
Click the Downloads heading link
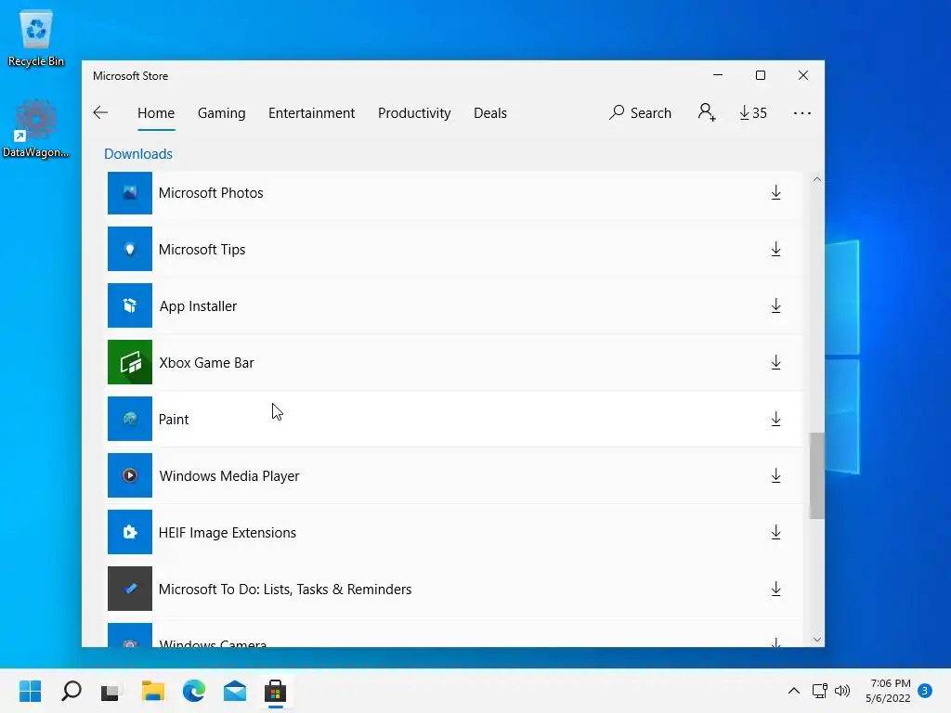coord(138,154)
